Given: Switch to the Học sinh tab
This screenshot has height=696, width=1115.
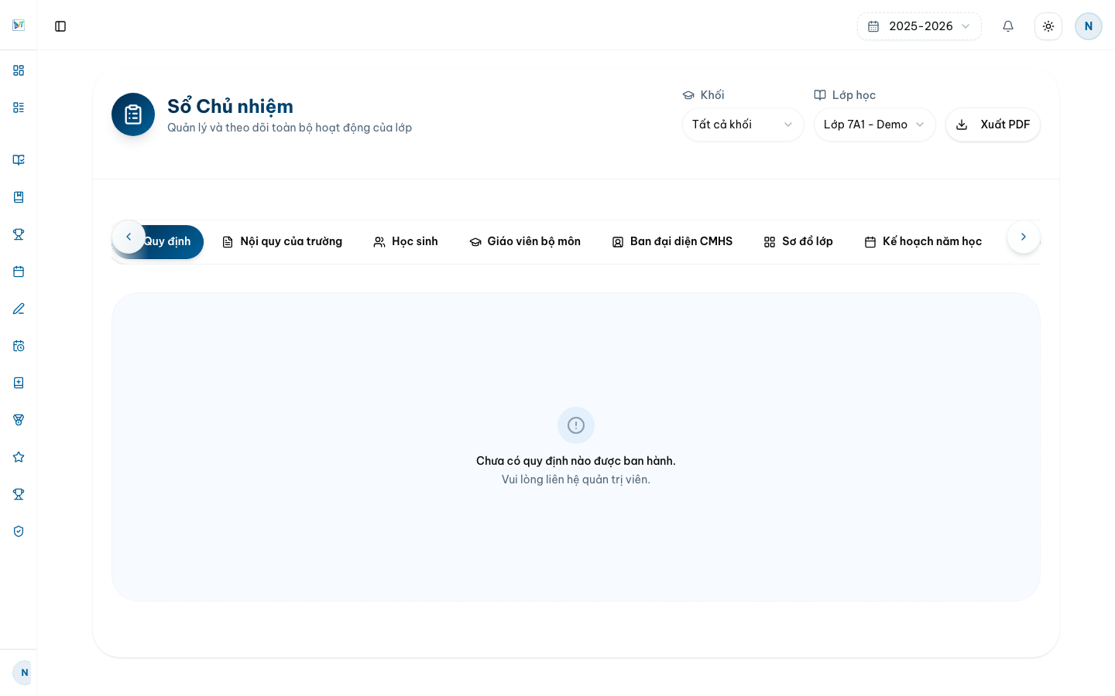Looking at the screenshot, I should tap(406, 242).
